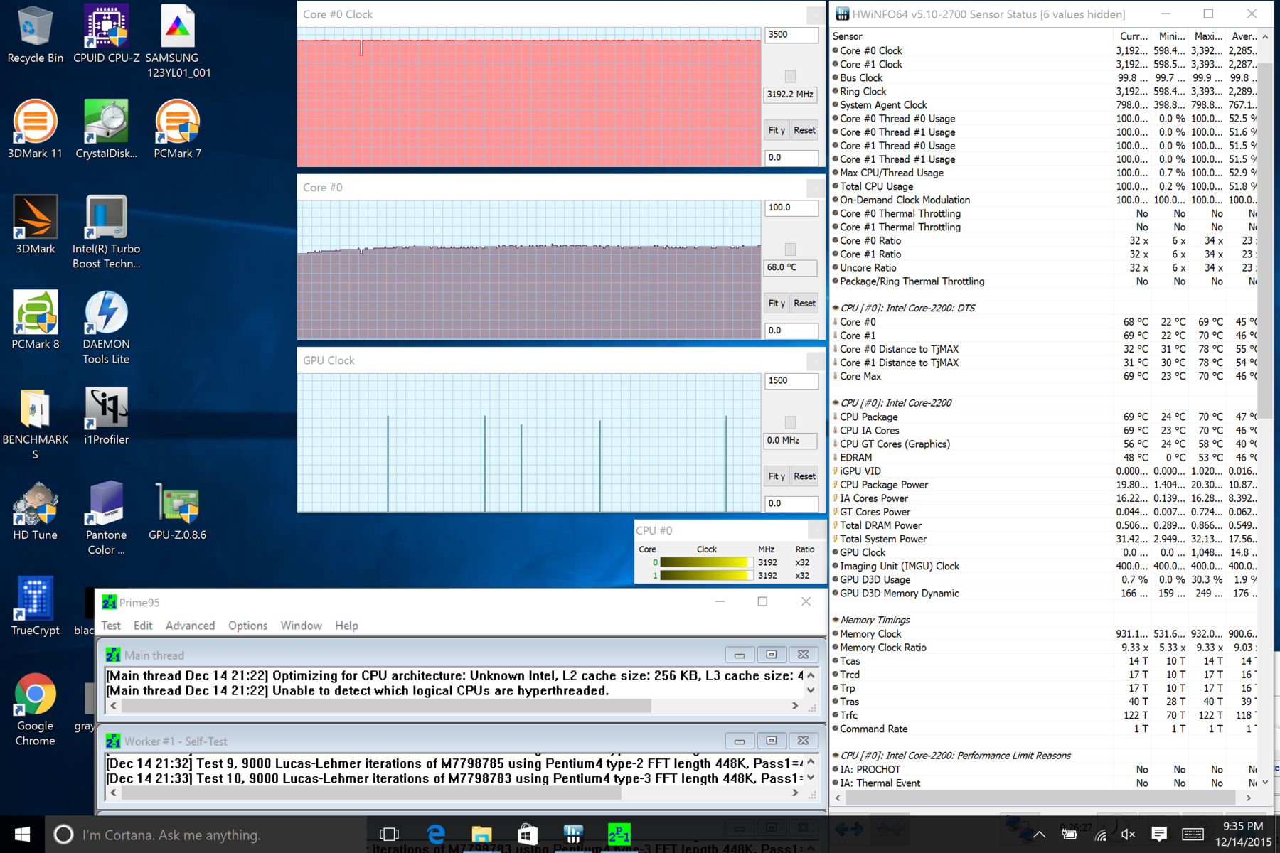Open the Advanced menu in Prime95
This screenshot has height=853, width=1280.
pyautogui.click(x=190, y=626)
